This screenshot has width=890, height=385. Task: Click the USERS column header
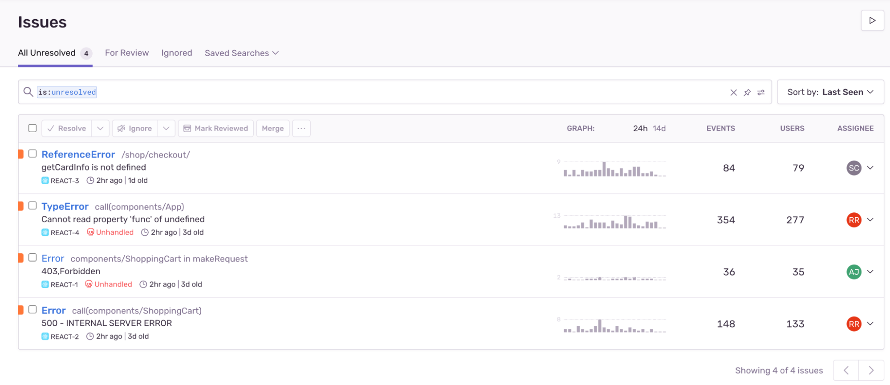(x=792, y=128)
